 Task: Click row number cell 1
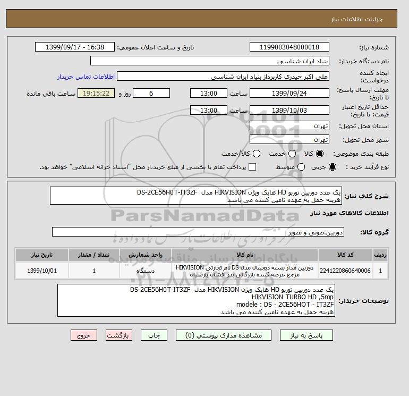380,271
